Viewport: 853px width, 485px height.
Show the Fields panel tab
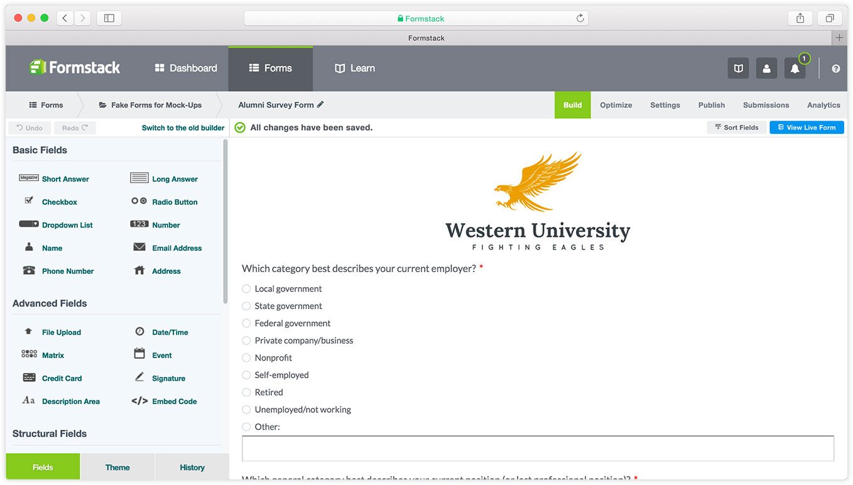(x=43, y=467)
